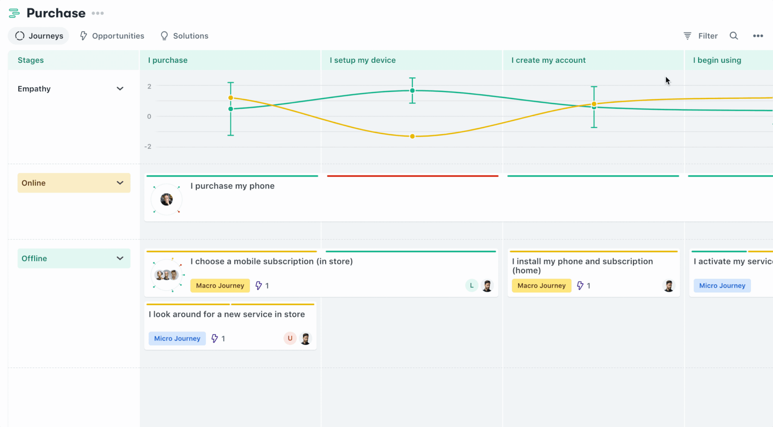Click opportunity lightning icon on install card
Screen dimensions: 773x427
(x=580, y=286)
